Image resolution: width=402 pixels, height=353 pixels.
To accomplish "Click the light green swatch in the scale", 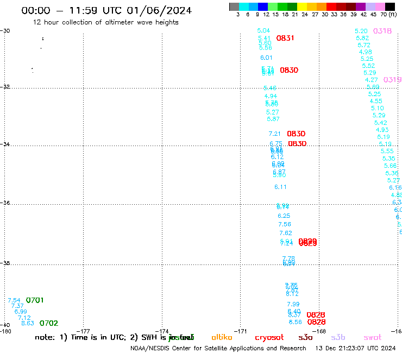I will click(x=273, y=7).
